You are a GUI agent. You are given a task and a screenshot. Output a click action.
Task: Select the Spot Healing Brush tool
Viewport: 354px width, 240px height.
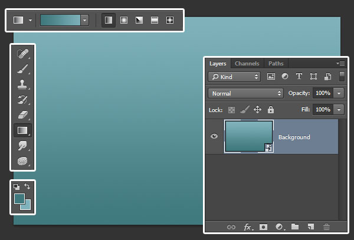click(x=22, y=54)
